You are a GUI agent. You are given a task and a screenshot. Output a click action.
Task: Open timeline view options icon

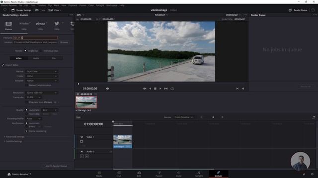[79, 117]
